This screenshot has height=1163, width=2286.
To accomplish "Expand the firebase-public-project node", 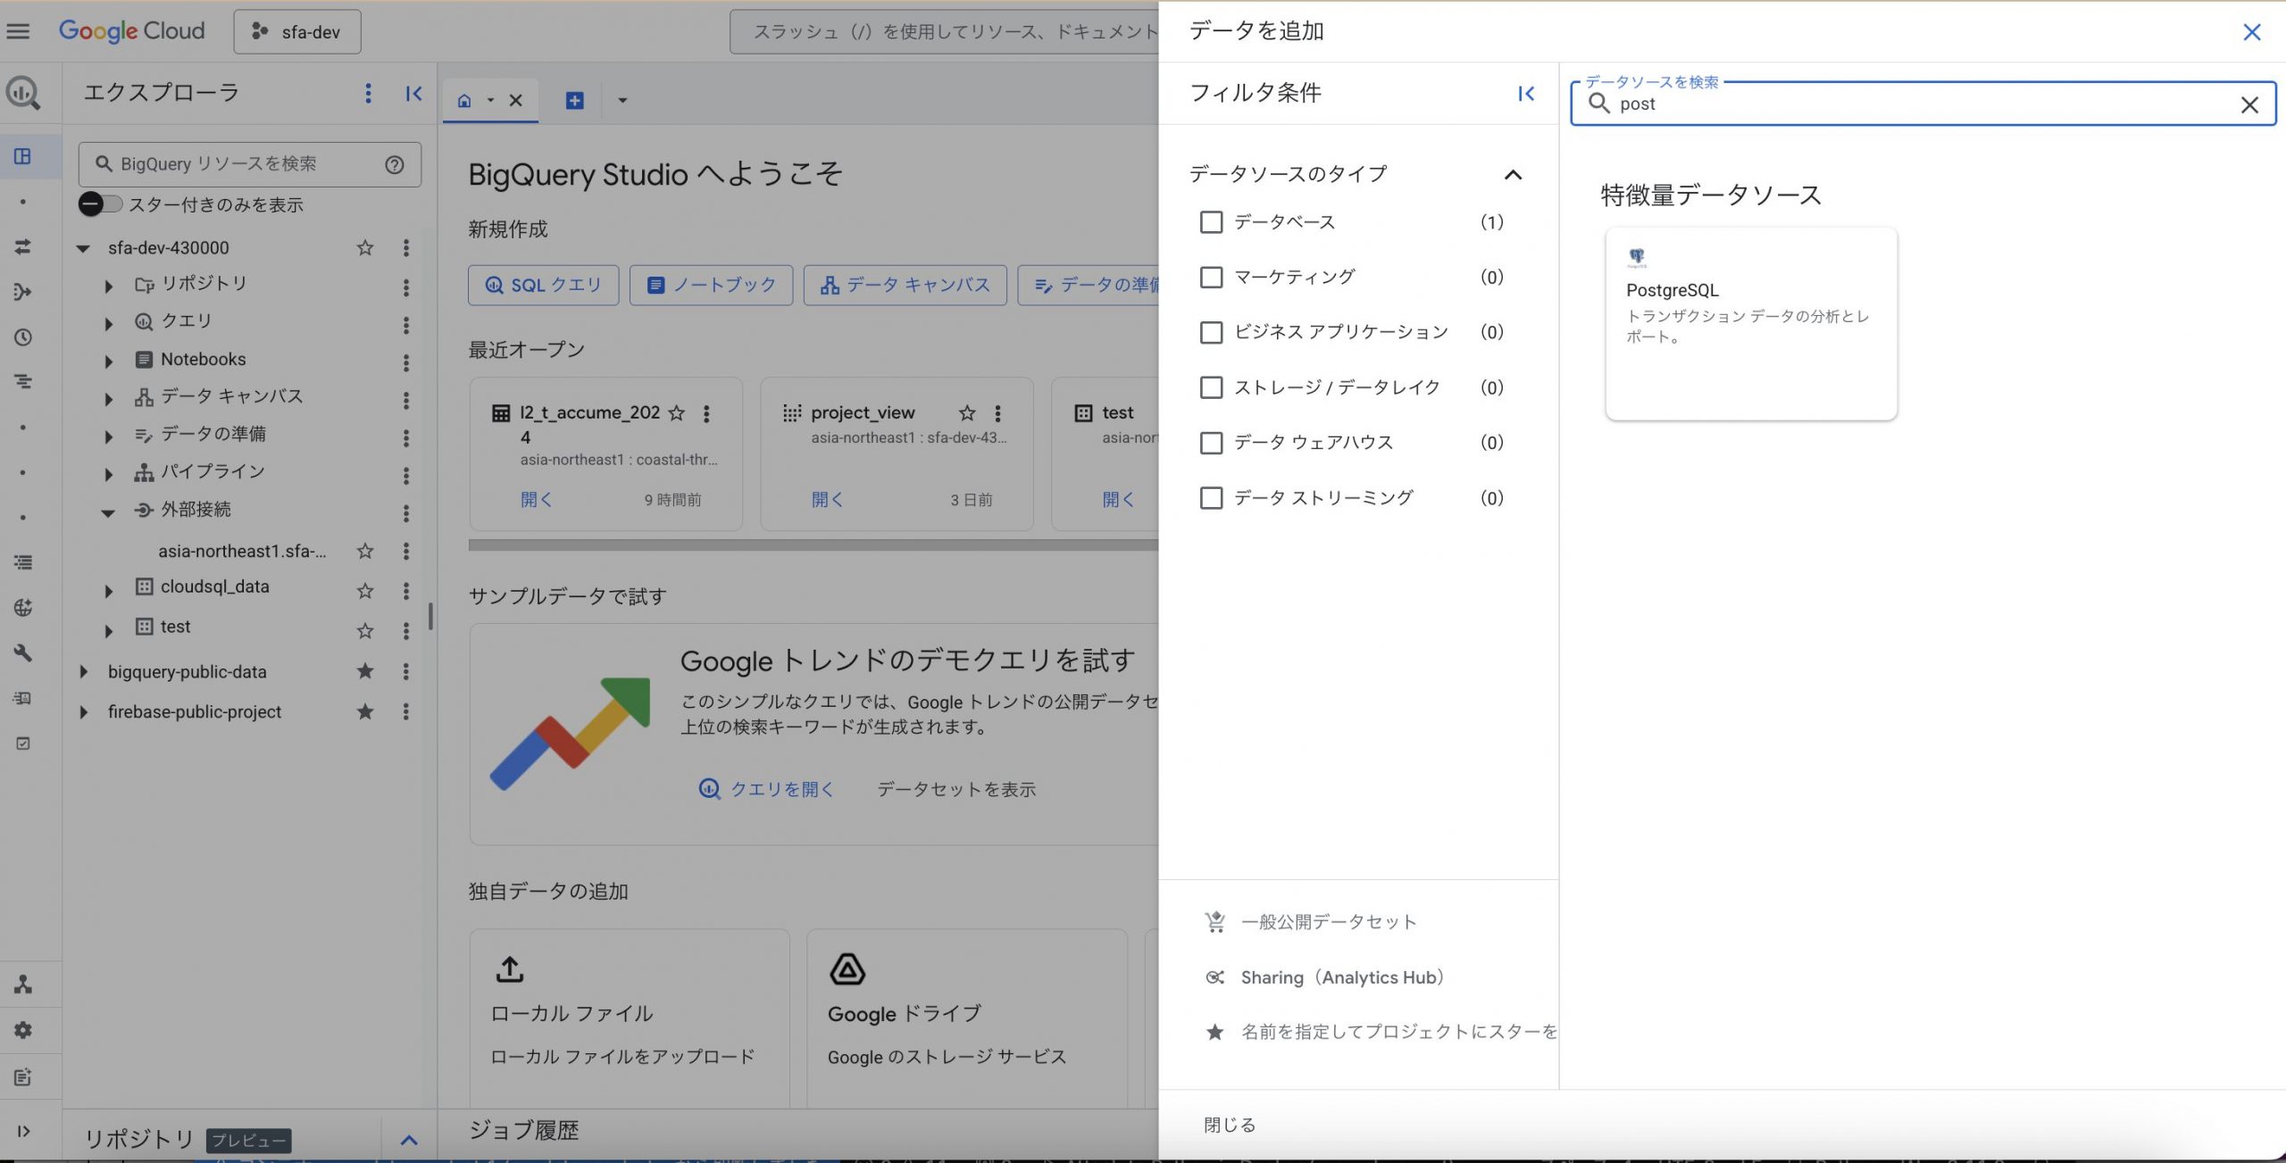I will tap(83, 711).
